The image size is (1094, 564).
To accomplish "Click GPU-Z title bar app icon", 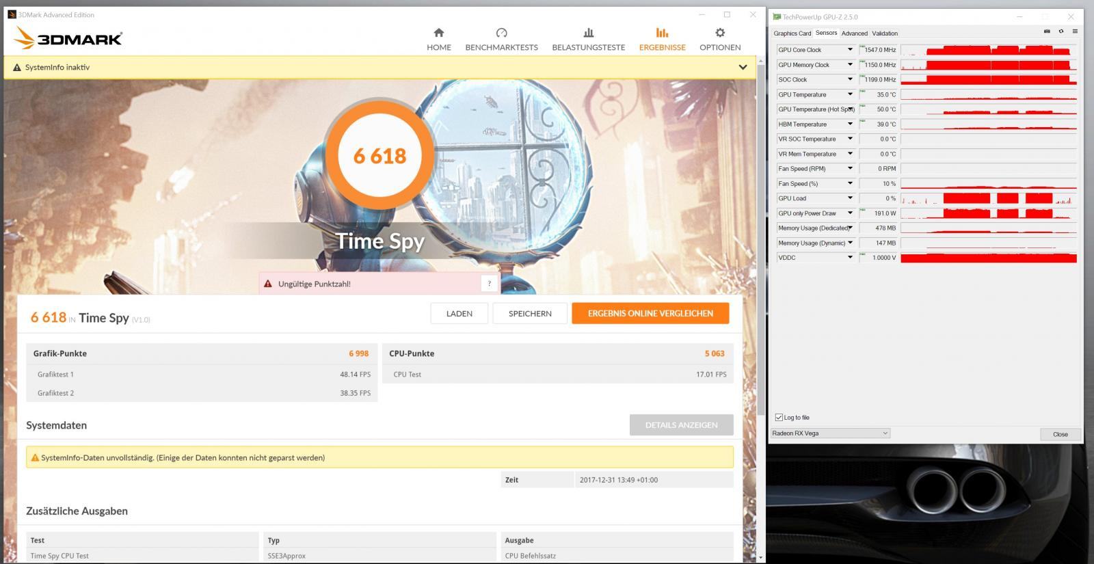I will click(x=777, y=17).
